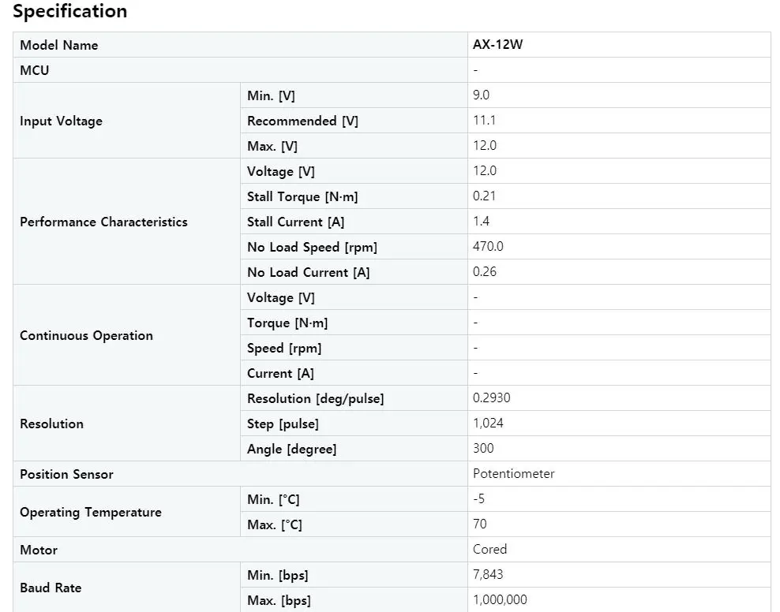Viewport: 780px width, 612px height.
Task: Click the Continuous Operation category cell
Action: click(126, 335)
